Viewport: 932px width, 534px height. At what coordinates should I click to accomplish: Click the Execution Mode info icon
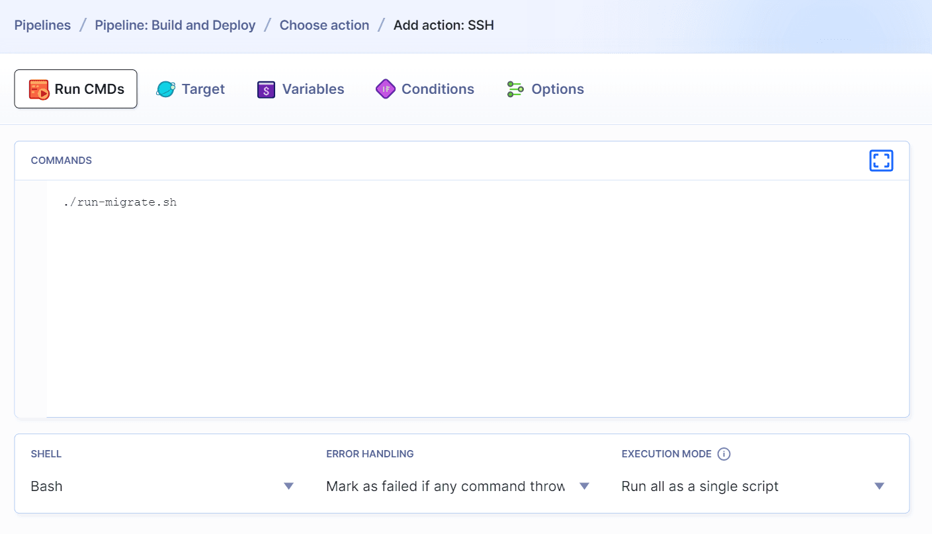coord(724,454)
